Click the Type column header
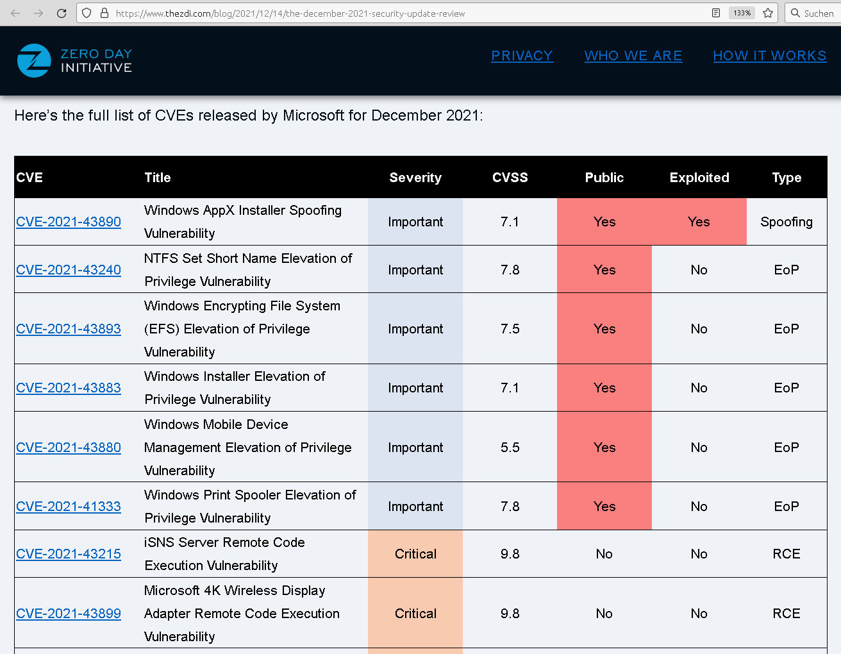This screenshot has width=841, height=654. tap(787, 178)
